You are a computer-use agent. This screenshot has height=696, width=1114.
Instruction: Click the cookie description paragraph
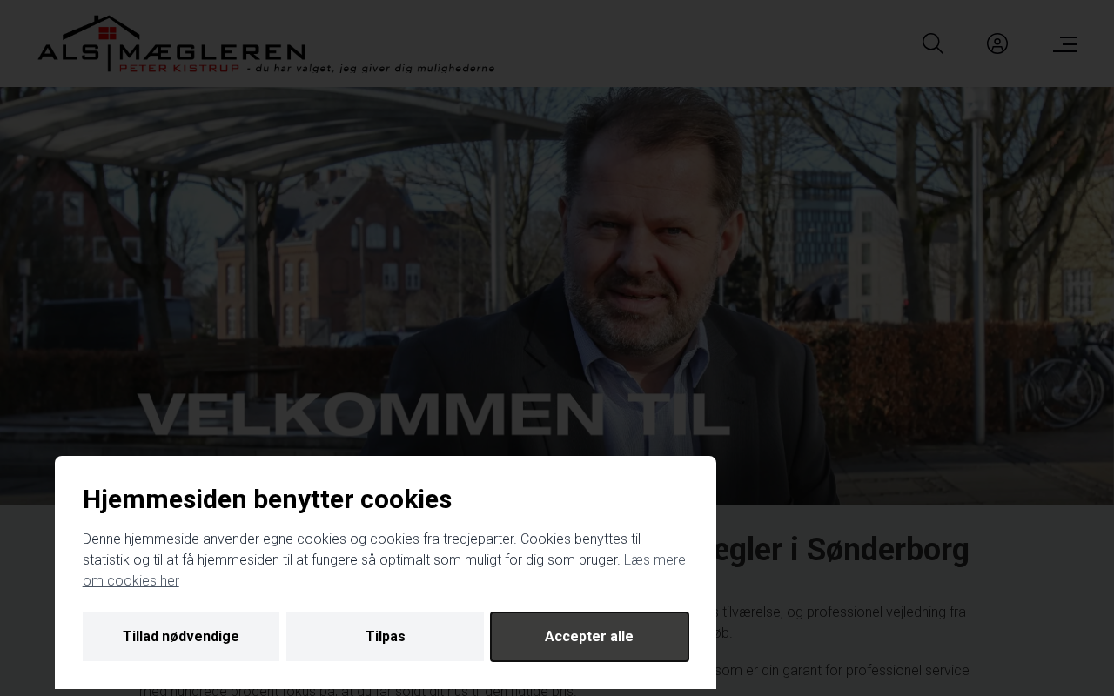(384, 559)
